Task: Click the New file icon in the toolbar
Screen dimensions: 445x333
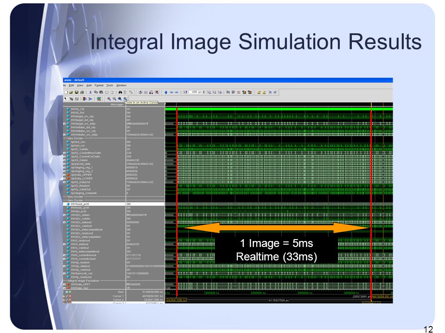Action: (x=66, y=92)
